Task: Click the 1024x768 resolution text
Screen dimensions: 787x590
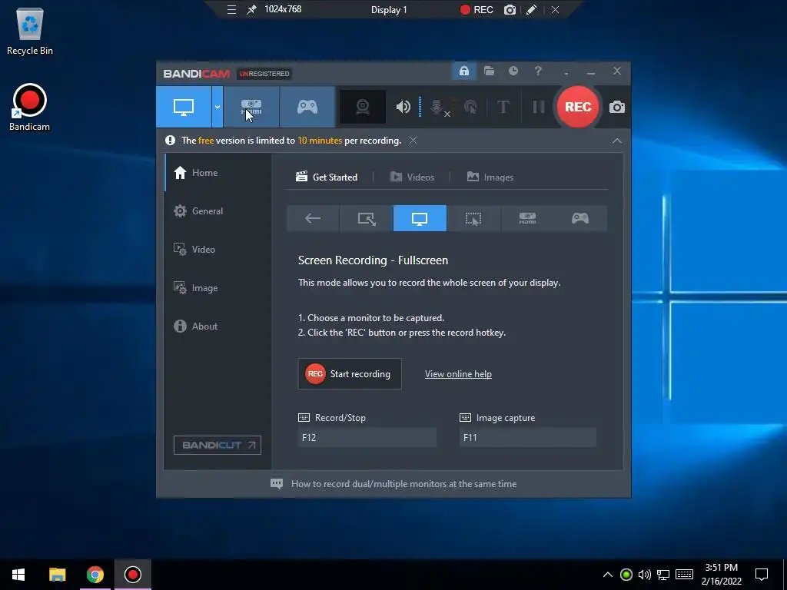Action: pyautogui.click(x=283, y=9)
